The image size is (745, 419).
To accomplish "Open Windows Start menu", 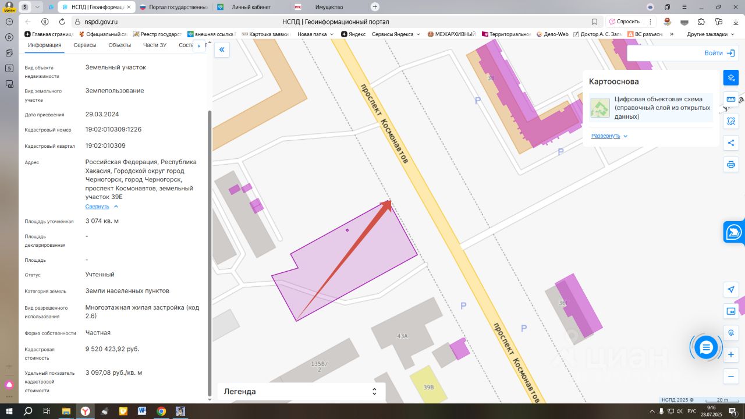I will coord(9,411).
